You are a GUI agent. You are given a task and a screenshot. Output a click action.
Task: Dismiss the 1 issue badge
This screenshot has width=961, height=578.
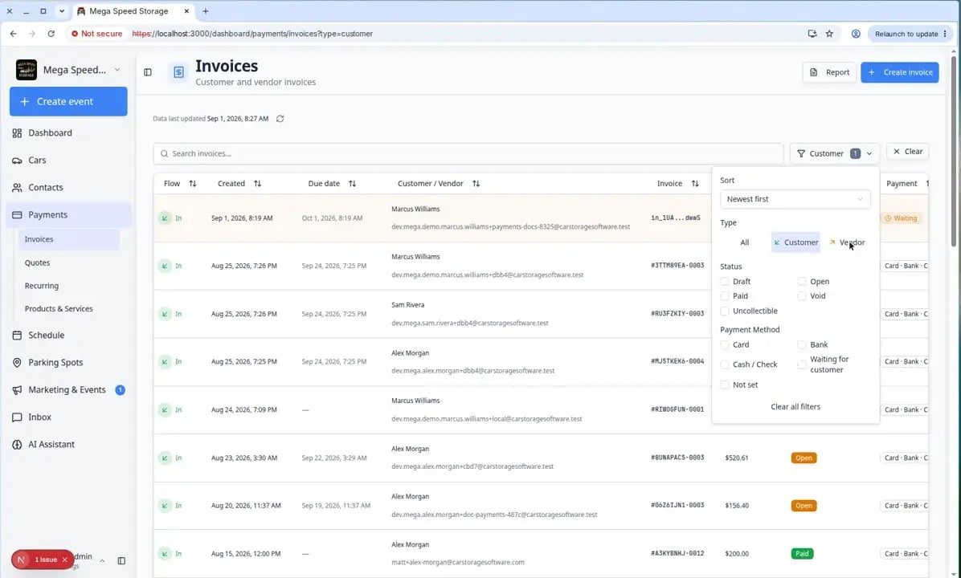coord(65,560)
